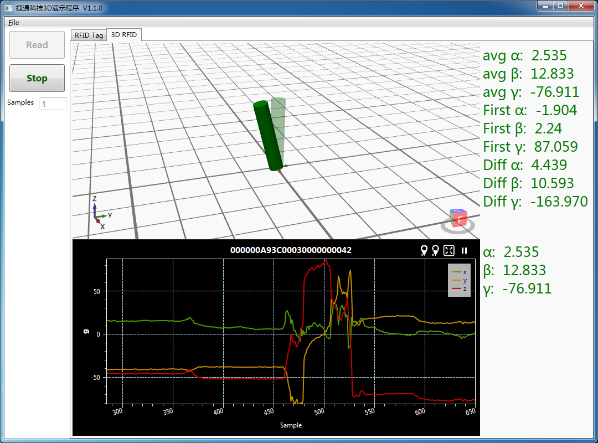Click the fit-to-view expand arrows icon on chart

[x=449, y=251]
